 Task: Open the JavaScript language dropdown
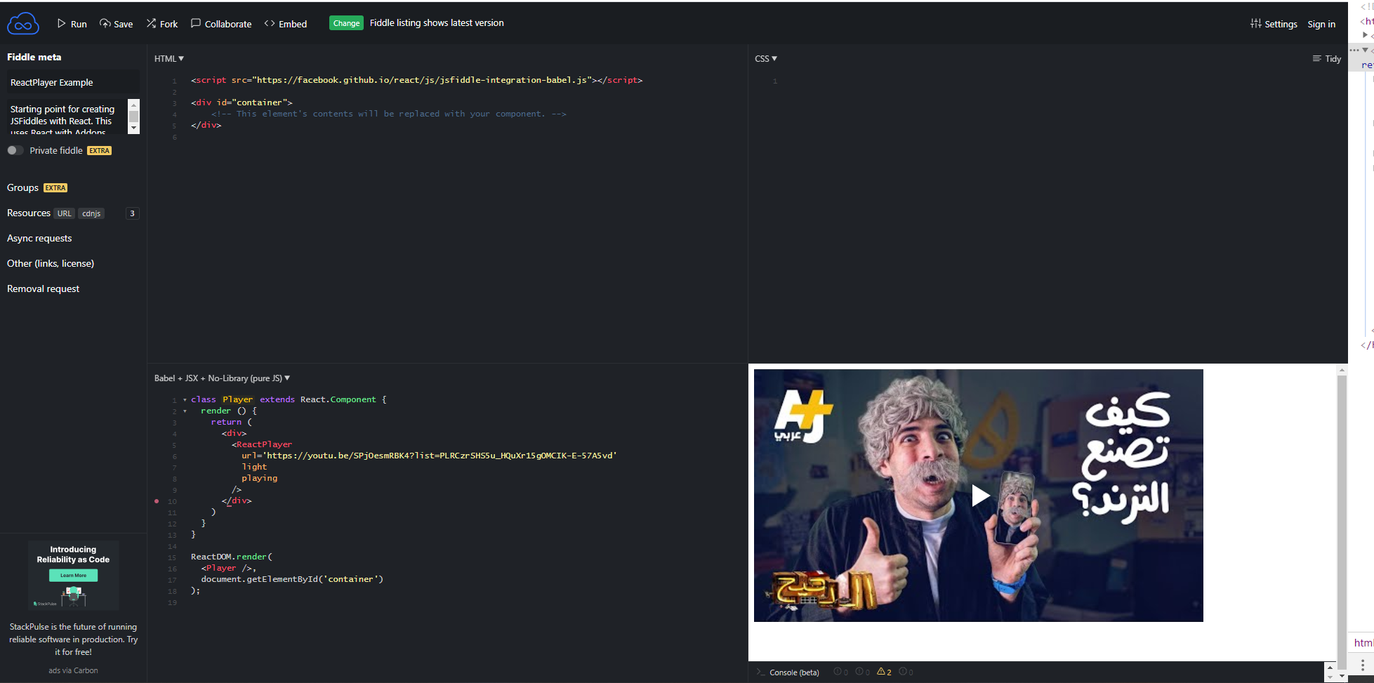(x=222, y=378)
